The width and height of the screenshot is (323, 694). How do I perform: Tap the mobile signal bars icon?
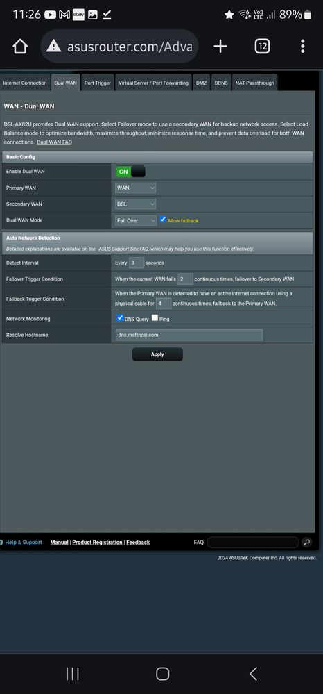pyautogui.click(x=270, y=15)
